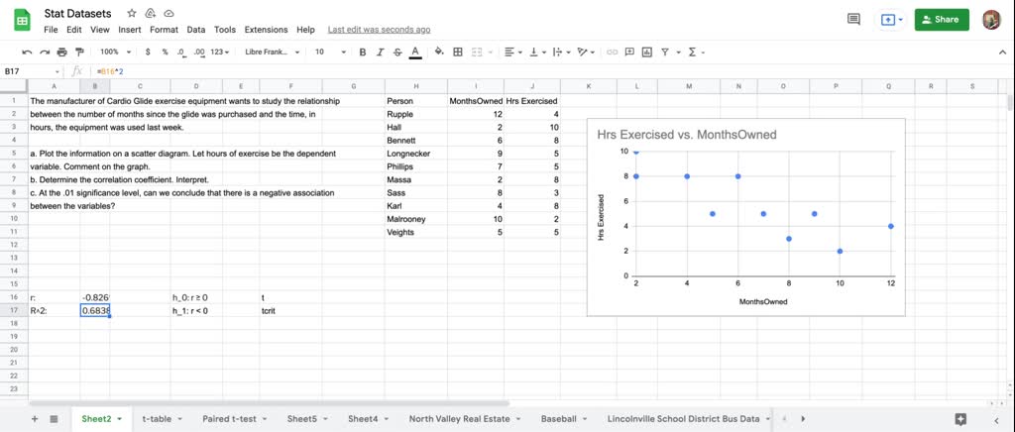The height and width of the screenshot is (432, 1015).
Task: Expand the font size dropdown
Action: (x=325, y=52)
